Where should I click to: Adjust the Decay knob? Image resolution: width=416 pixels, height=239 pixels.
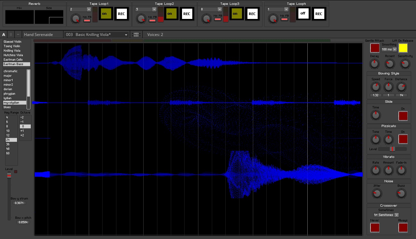pyautogui.click(x=375, y=64)
